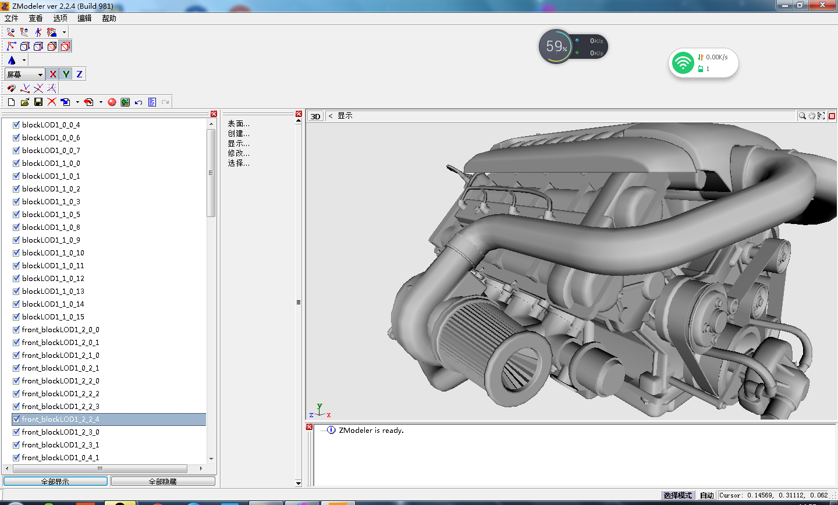Toggle the Z axis button

click(79, 74)
